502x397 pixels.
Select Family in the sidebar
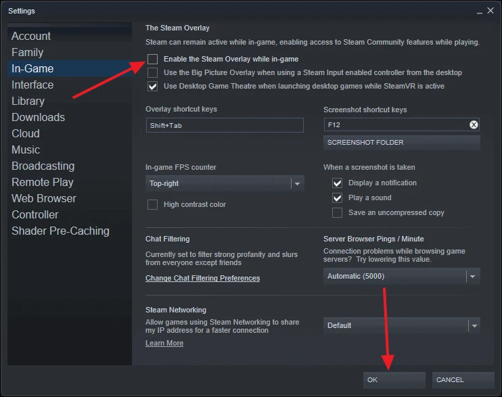point(70,52)
